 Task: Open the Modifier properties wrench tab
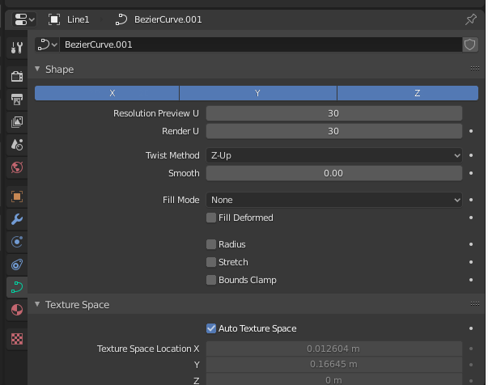(x=17, y=219)
